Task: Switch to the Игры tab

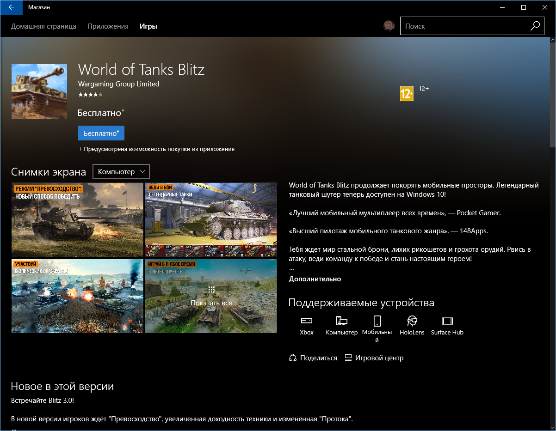Action: tap(148, 26)
